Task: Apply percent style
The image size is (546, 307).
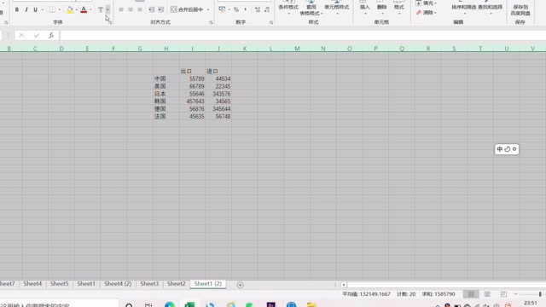Action: click(236, 9)
